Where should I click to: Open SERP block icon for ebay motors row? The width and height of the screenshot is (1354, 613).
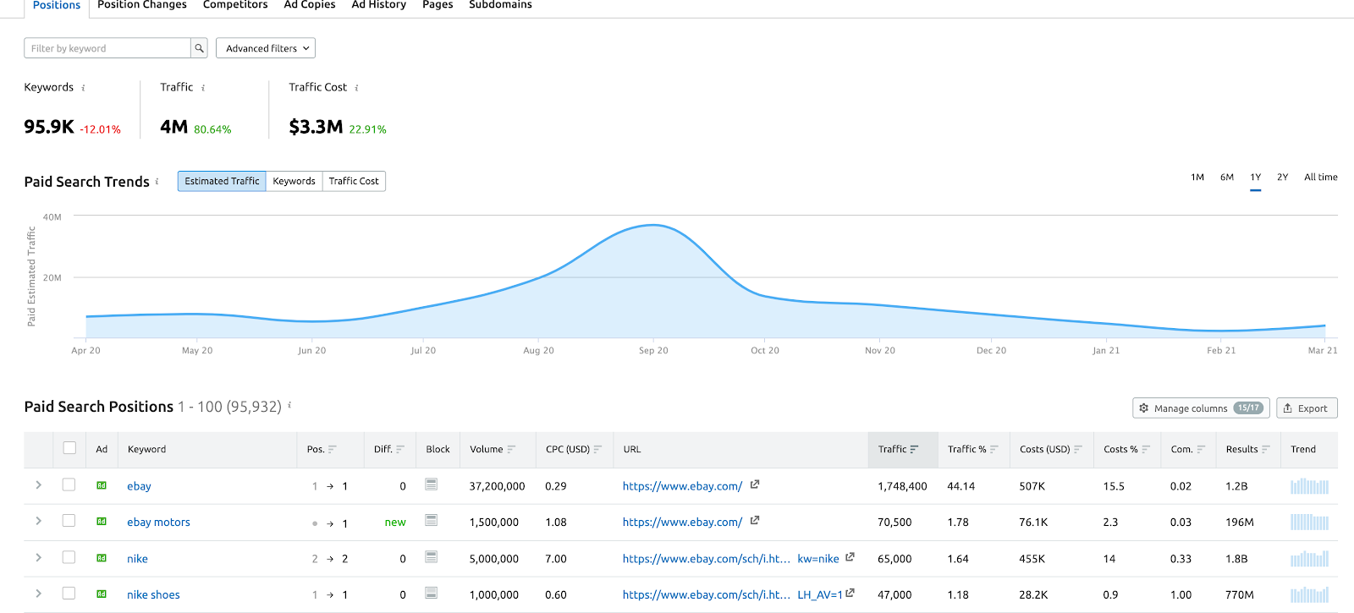(x=432, y=521)
